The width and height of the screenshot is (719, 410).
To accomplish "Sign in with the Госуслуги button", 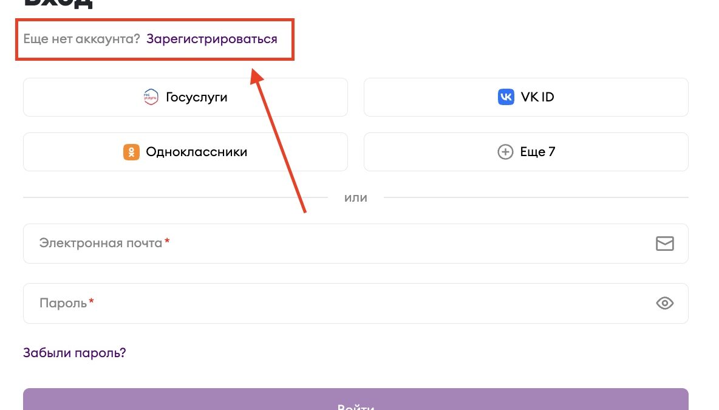I will (185, 97).
